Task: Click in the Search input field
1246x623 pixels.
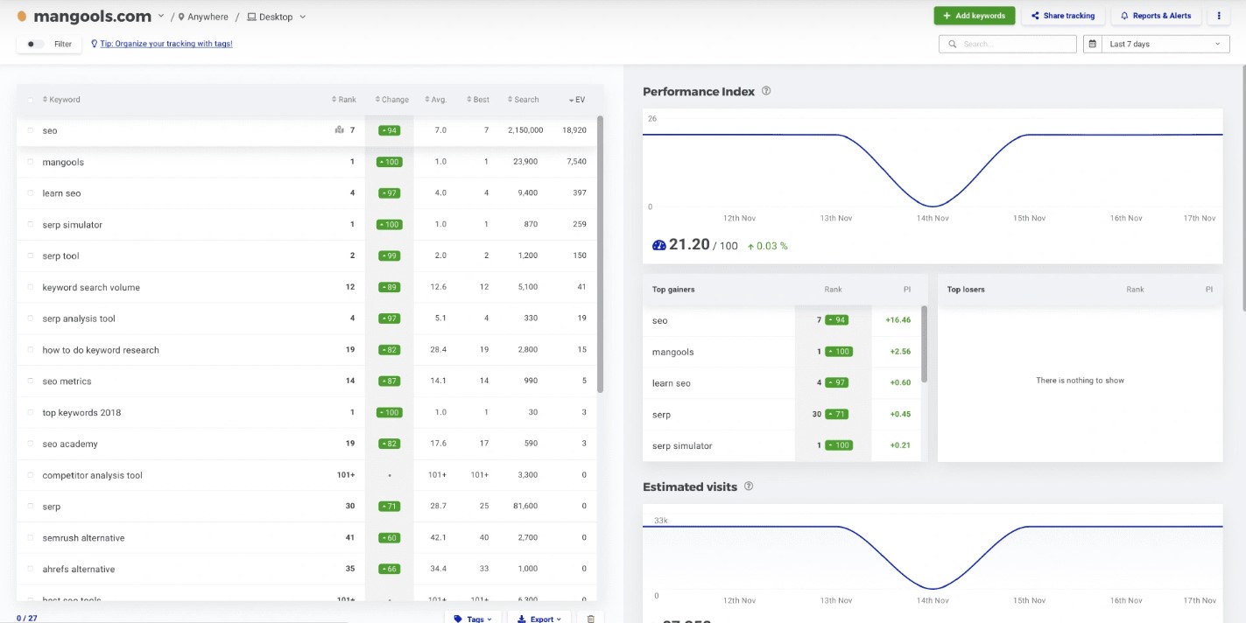Action: (x=1007, y=44)
